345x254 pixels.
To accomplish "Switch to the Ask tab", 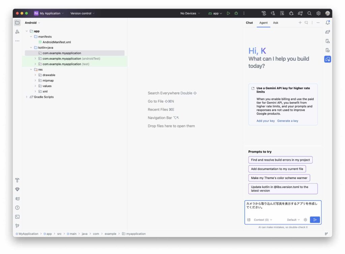I will 276,23.
